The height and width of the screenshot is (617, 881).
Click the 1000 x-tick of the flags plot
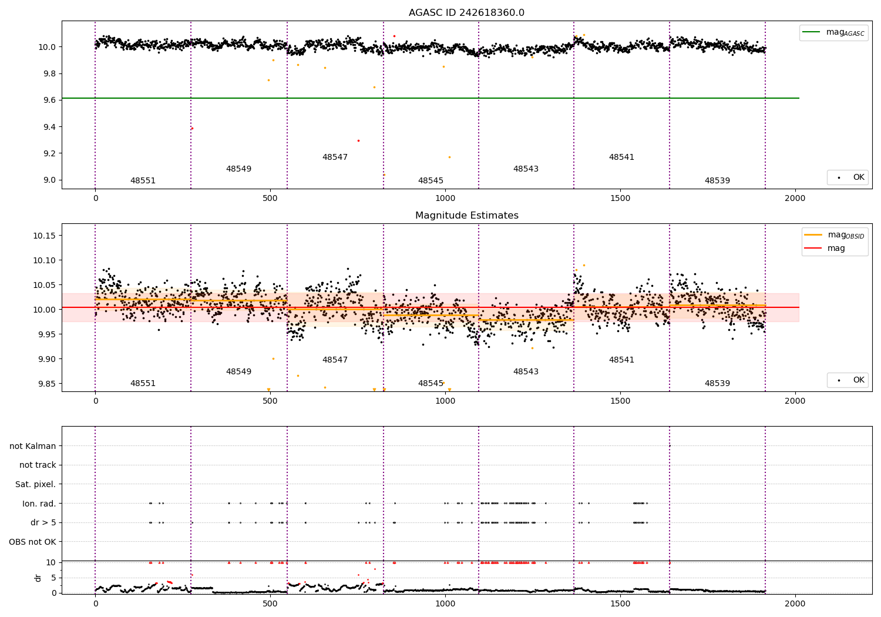tap(445, 604)
